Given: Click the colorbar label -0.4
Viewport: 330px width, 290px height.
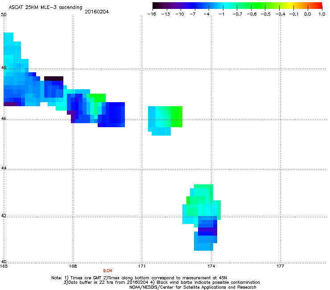Looking at the screenshot, I should click(280, 14).
